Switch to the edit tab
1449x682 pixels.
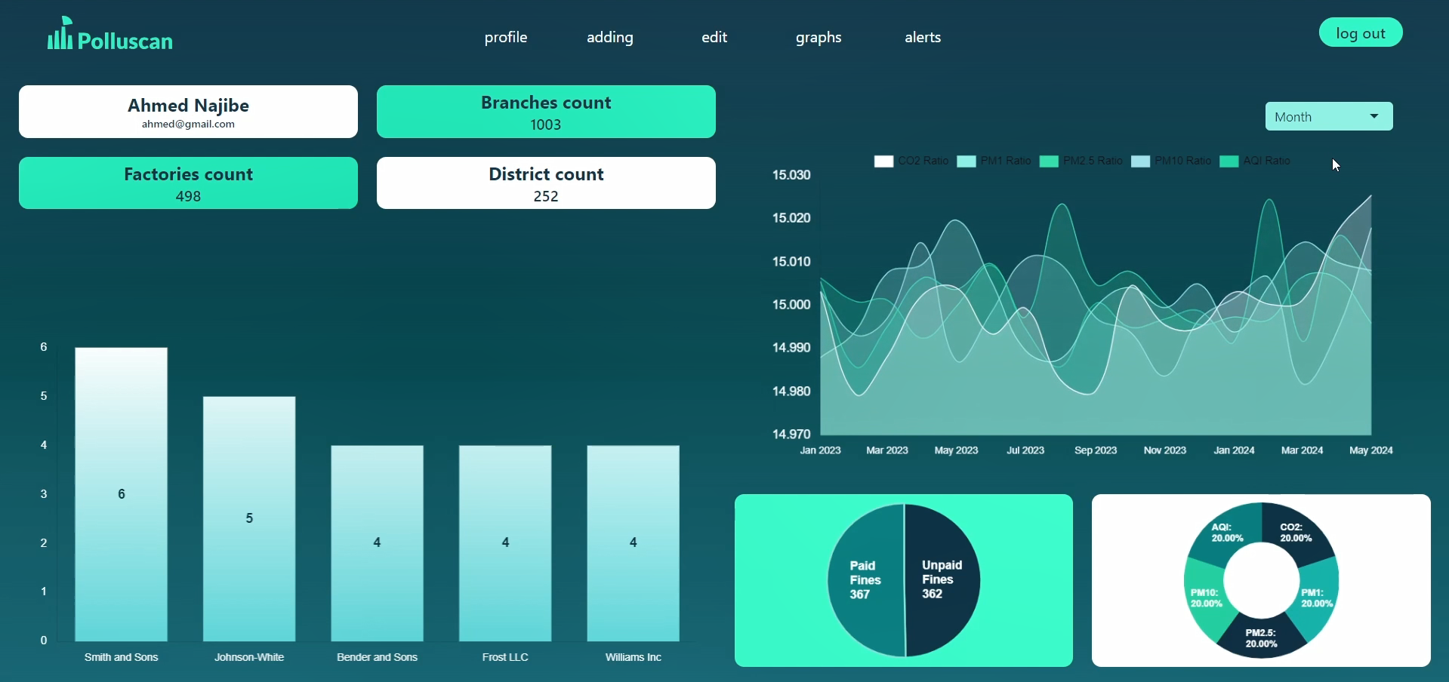click(x=714, y=37)
